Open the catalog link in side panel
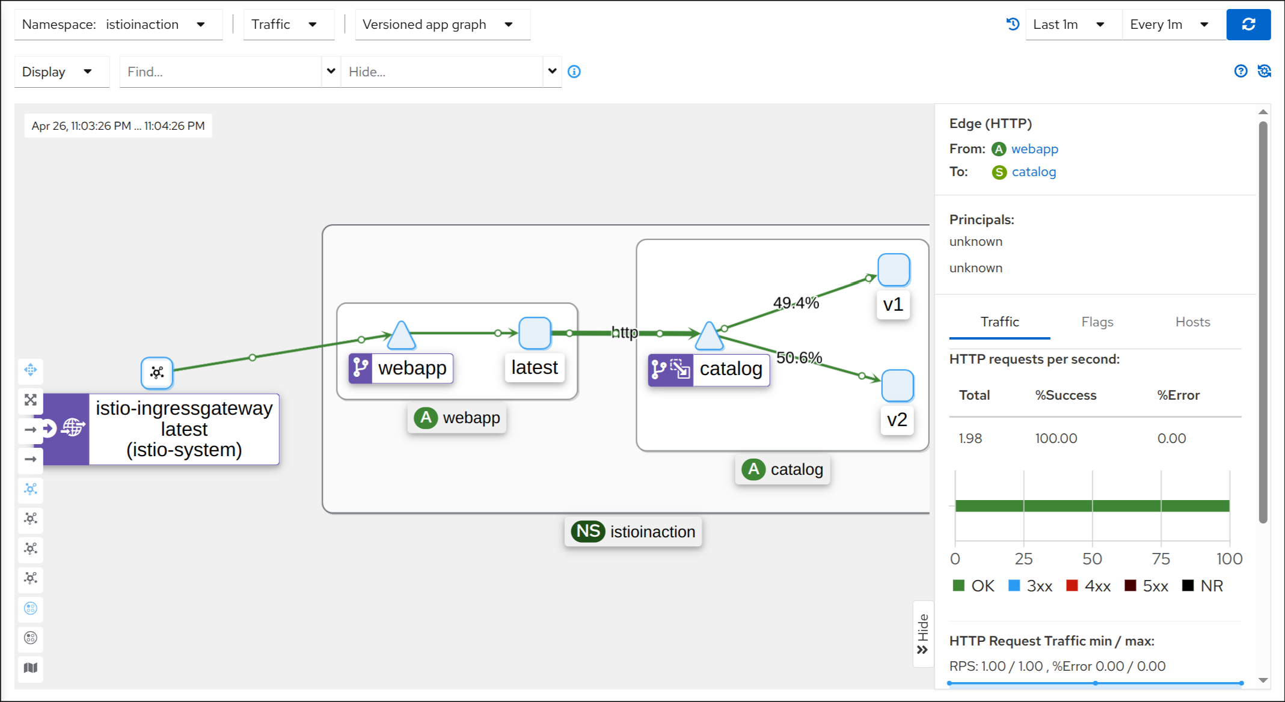Image resolution: width=1285 pixels, height=702 pixels. 1034,172
